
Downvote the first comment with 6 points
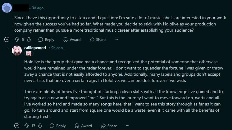[x=29, y=39]
